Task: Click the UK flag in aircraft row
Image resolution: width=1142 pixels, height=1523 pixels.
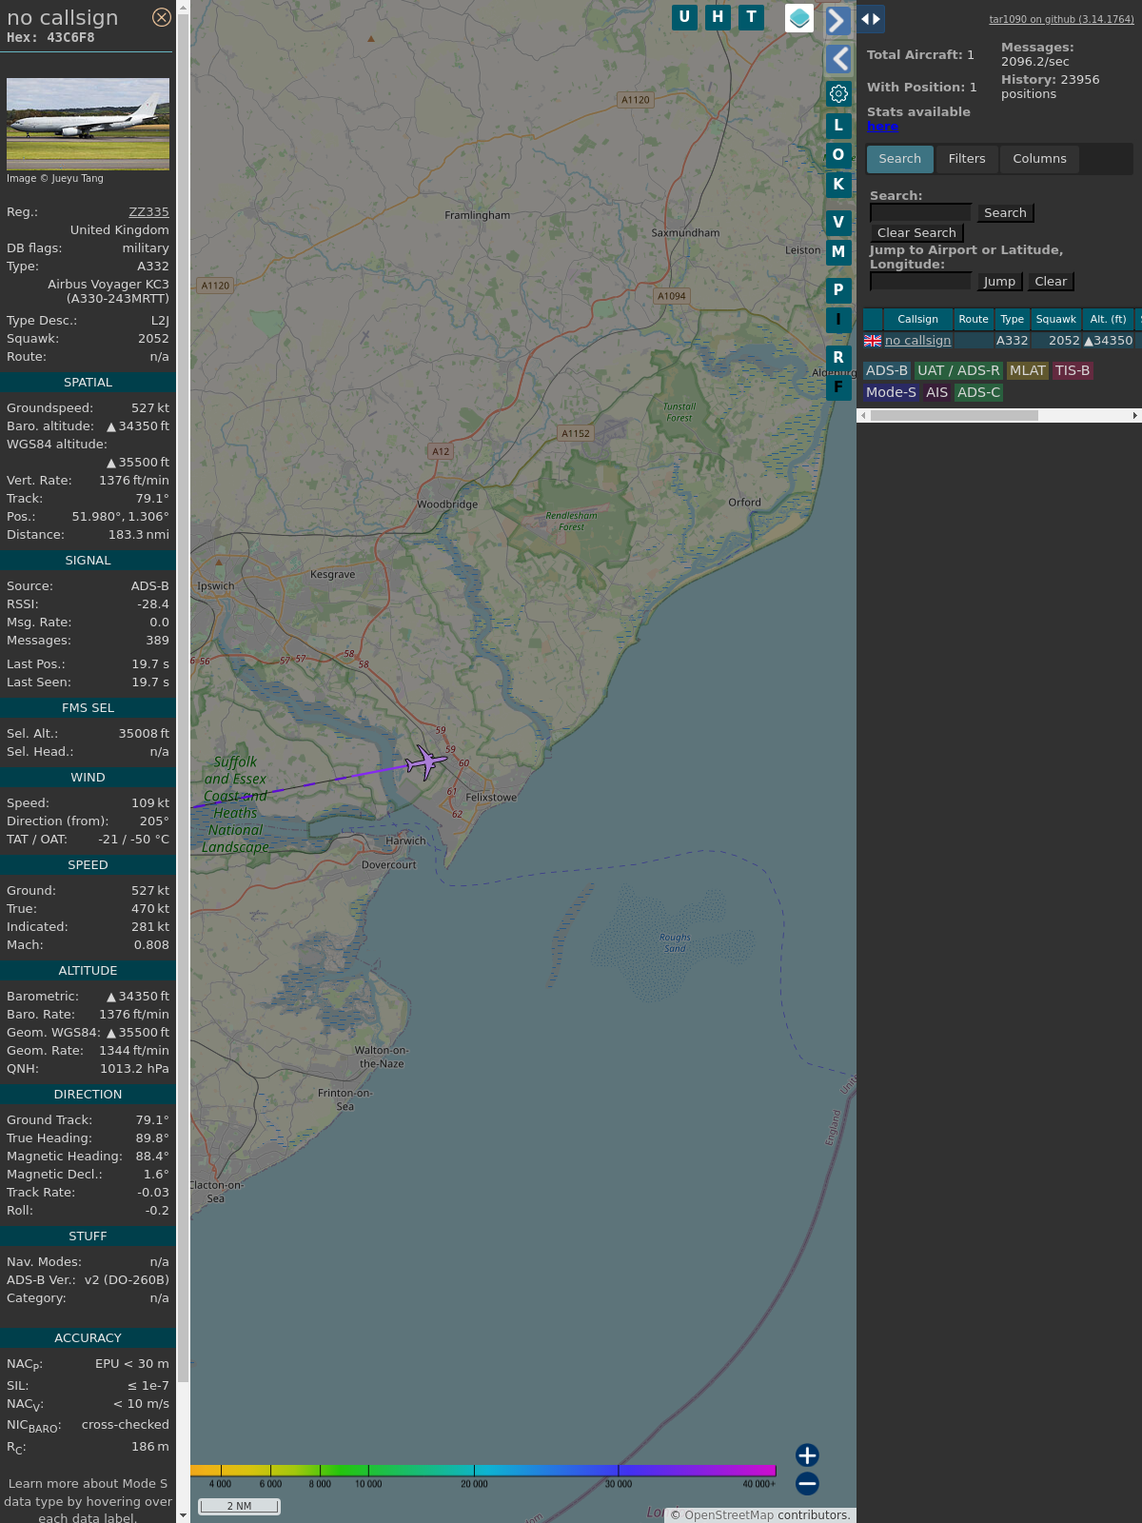Action: coord(873,341)
